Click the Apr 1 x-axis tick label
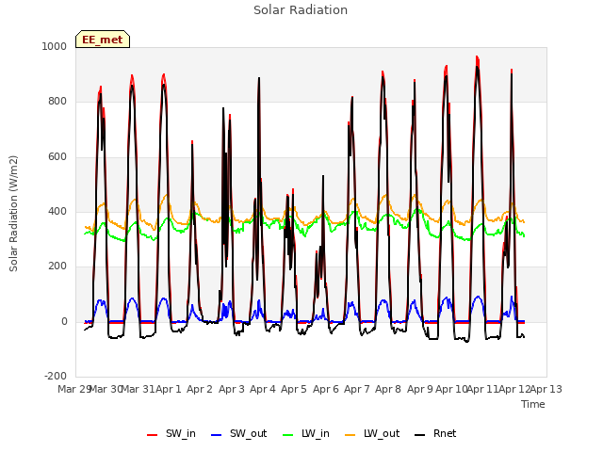 [x=169, y=389]
